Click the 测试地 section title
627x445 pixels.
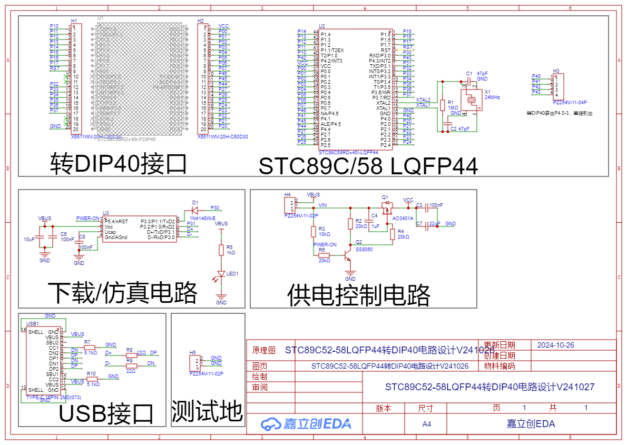coord(207,411)
